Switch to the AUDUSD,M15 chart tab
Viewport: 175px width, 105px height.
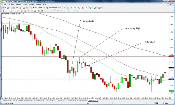coord(50,100)
